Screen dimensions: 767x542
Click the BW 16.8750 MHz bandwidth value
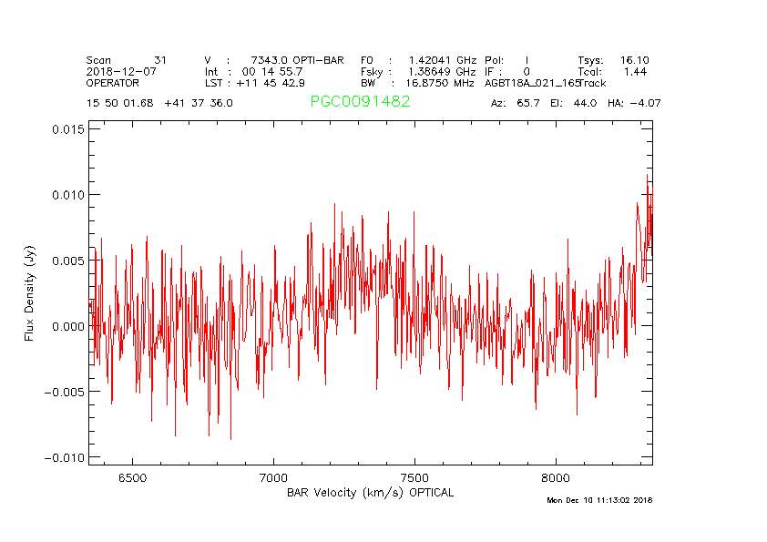pos(417,83)
